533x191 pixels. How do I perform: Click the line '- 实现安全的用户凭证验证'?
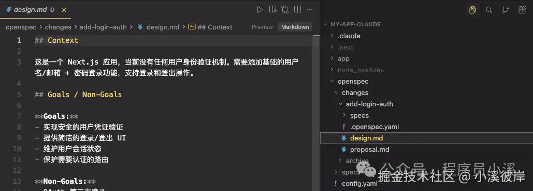(79, 127)
